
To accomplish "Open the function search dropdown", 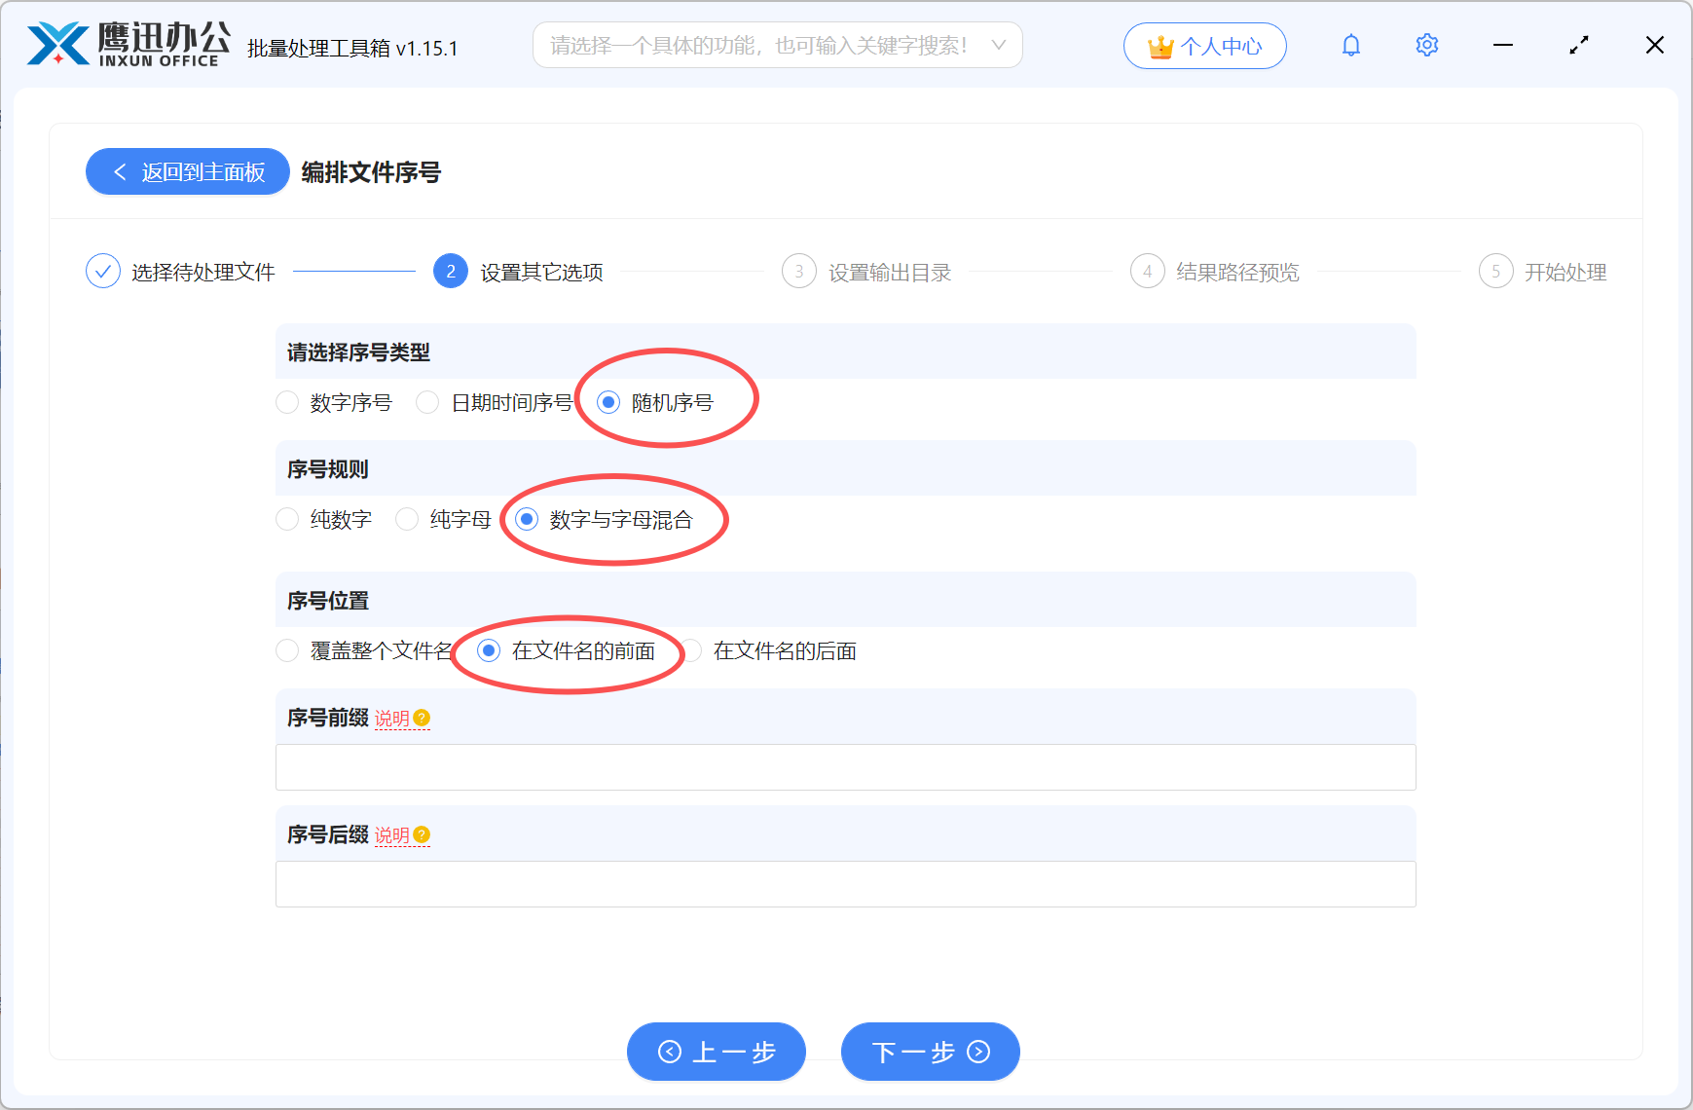I will (998, 45).
